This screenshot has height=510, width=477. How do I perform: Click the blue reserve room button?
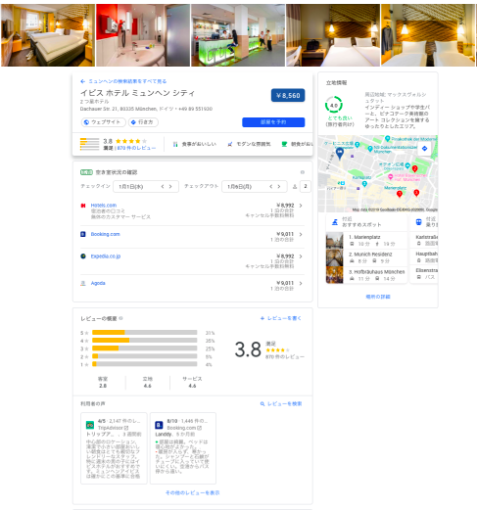pos(273,122)
